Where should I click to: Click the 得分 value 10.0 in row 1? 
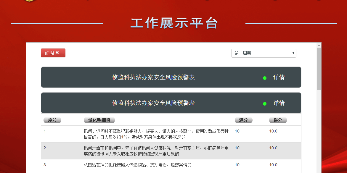[x=273, y=131]
